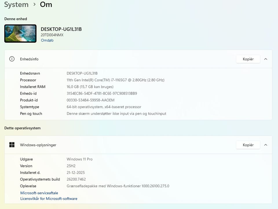The image size is (278, 209).
Task: Click the Enheds-id value text
Action: click(102, 94)
